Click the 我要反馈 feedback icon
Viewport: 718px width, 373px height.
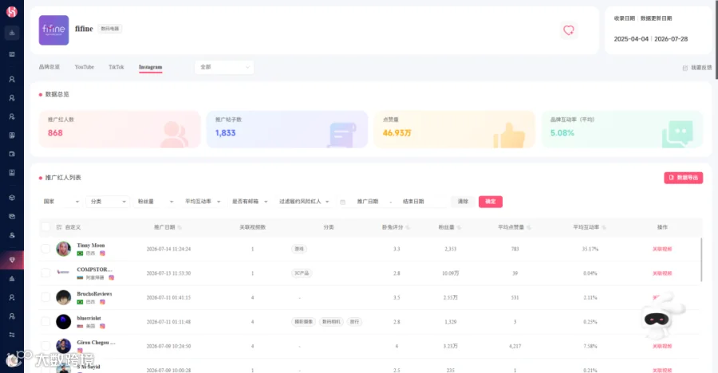685,68
